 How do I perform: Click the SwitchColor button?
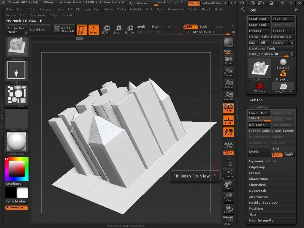17,202
